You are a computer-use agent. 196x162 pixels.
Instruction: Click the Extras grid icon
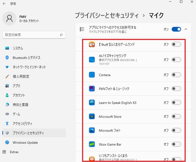click(x=4, y=152)
